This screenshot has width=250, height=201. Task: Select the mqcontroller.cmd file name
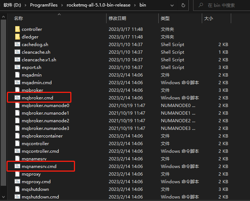pos(40,151)
